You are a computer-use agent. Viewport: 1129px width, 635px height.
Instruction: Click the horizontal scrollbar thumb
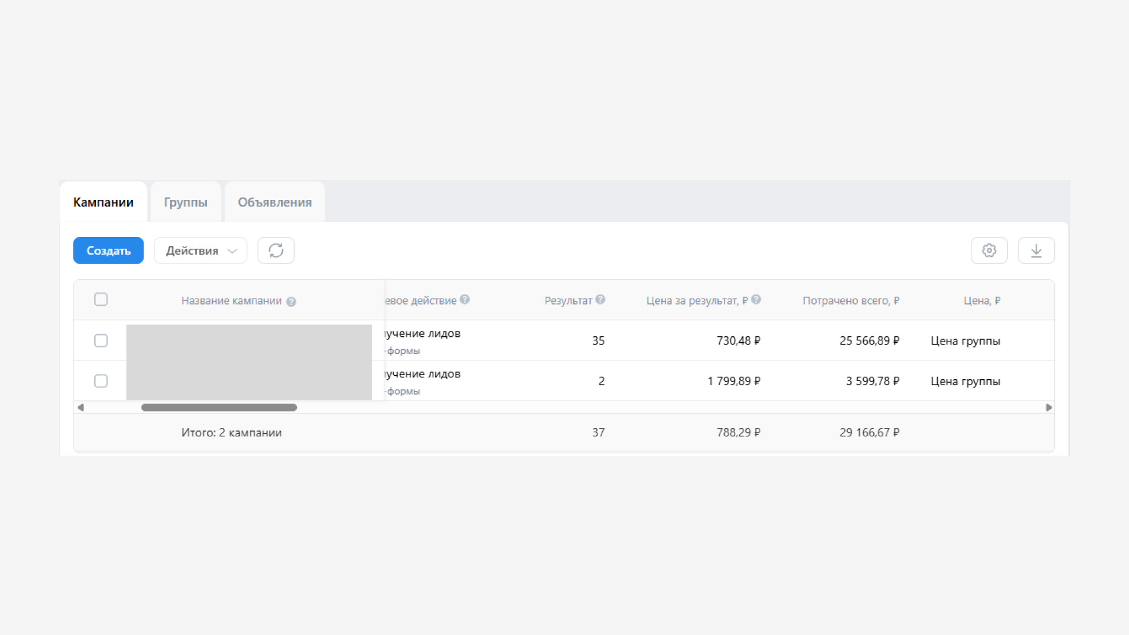tap(219, 407)
